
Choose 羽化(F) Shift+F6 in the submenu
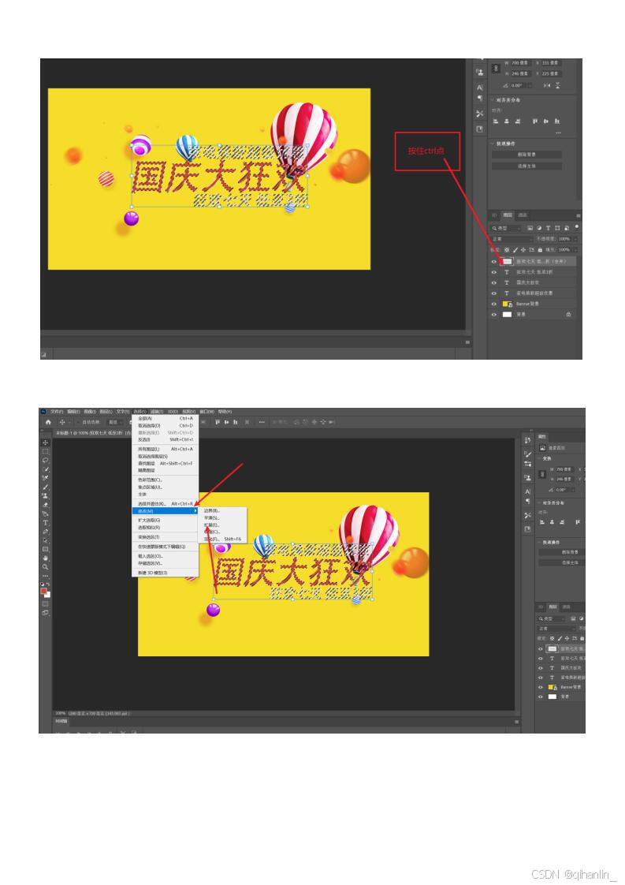[223, 539]
